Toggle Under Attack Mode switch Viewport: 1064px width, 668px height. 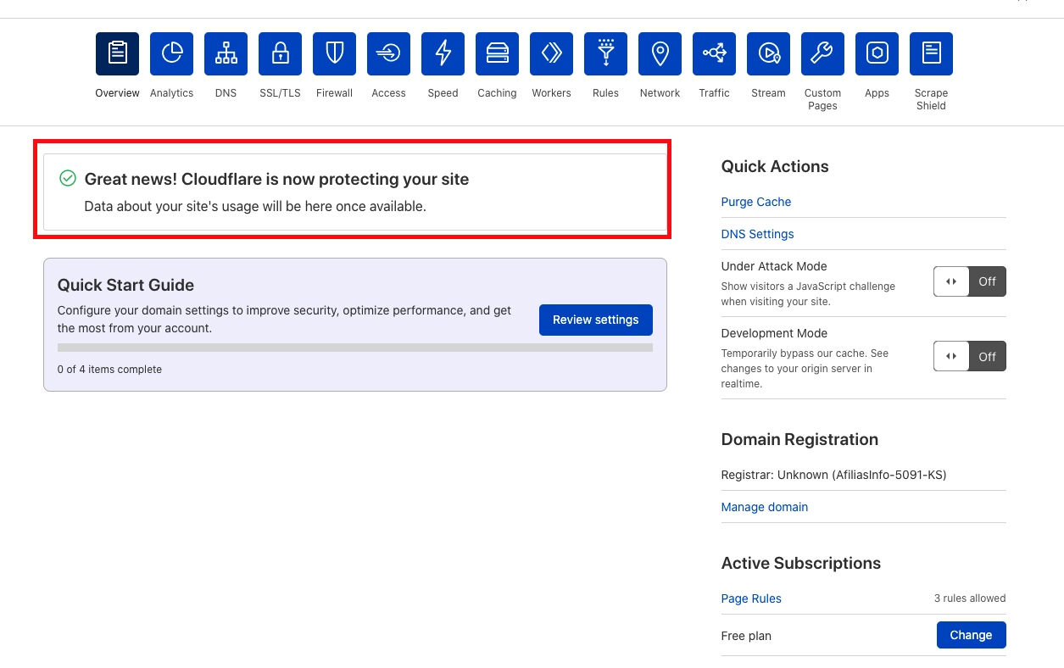click(x=970, y=281)
